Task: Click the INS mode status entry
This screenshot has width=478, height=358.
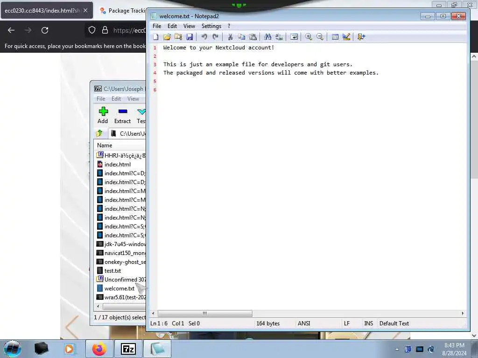Action: click(369, 324)
